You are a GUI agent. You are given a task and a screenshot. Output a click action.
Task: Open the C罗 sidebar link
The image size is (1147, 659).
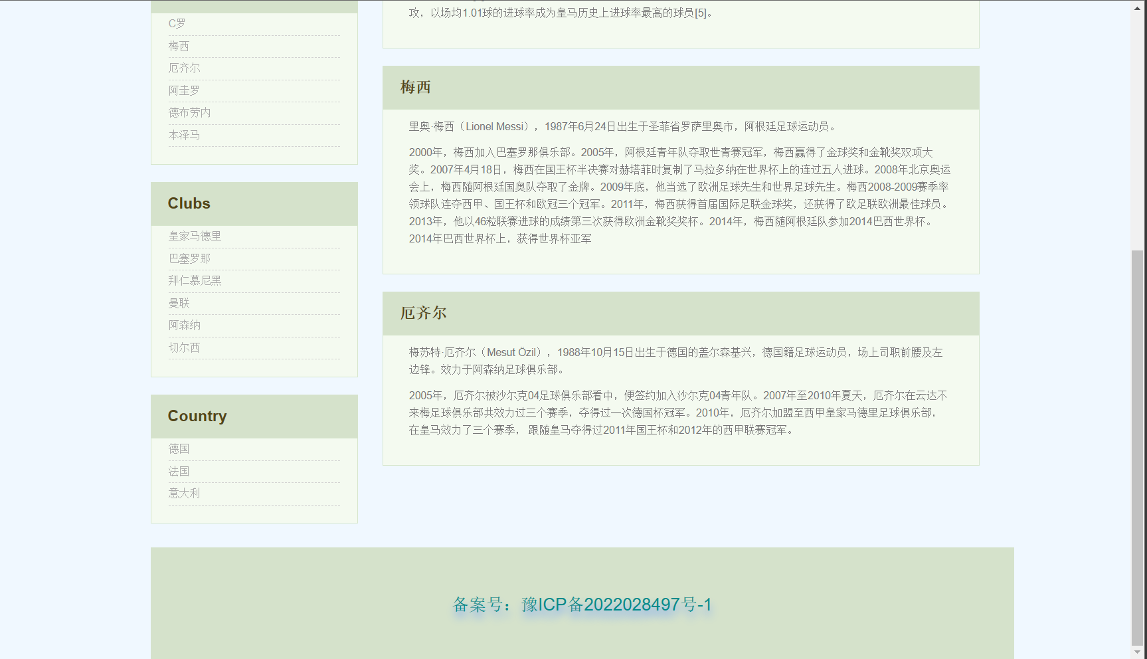177,24
